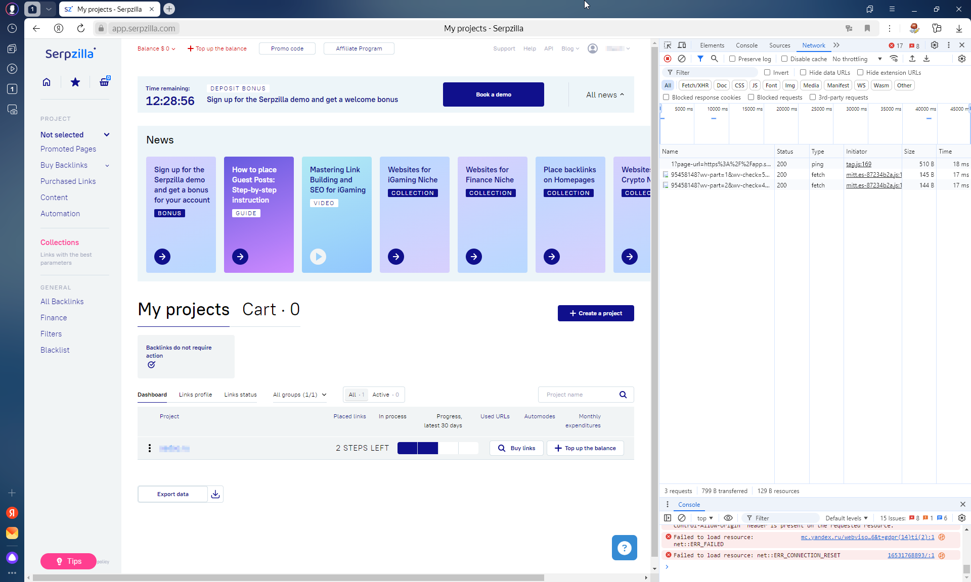Open the Not selected project dropdown
The height and width of the screenshot is (582, 971).
(x=75, y=135)
